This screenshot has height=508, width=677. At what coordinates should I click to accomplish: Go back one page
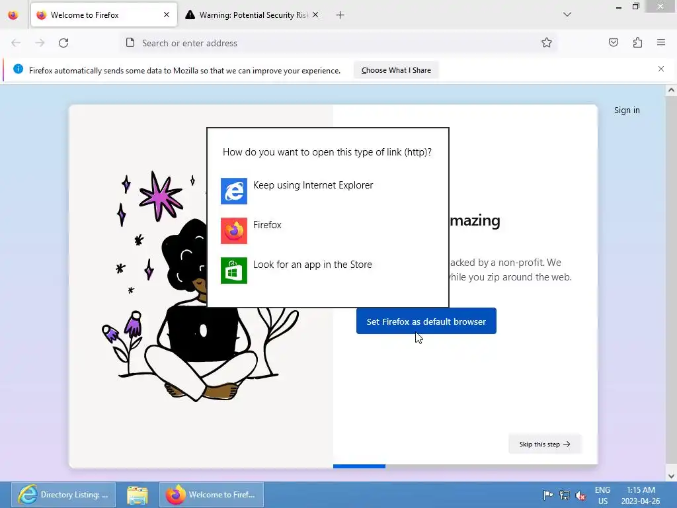[16, 43]
